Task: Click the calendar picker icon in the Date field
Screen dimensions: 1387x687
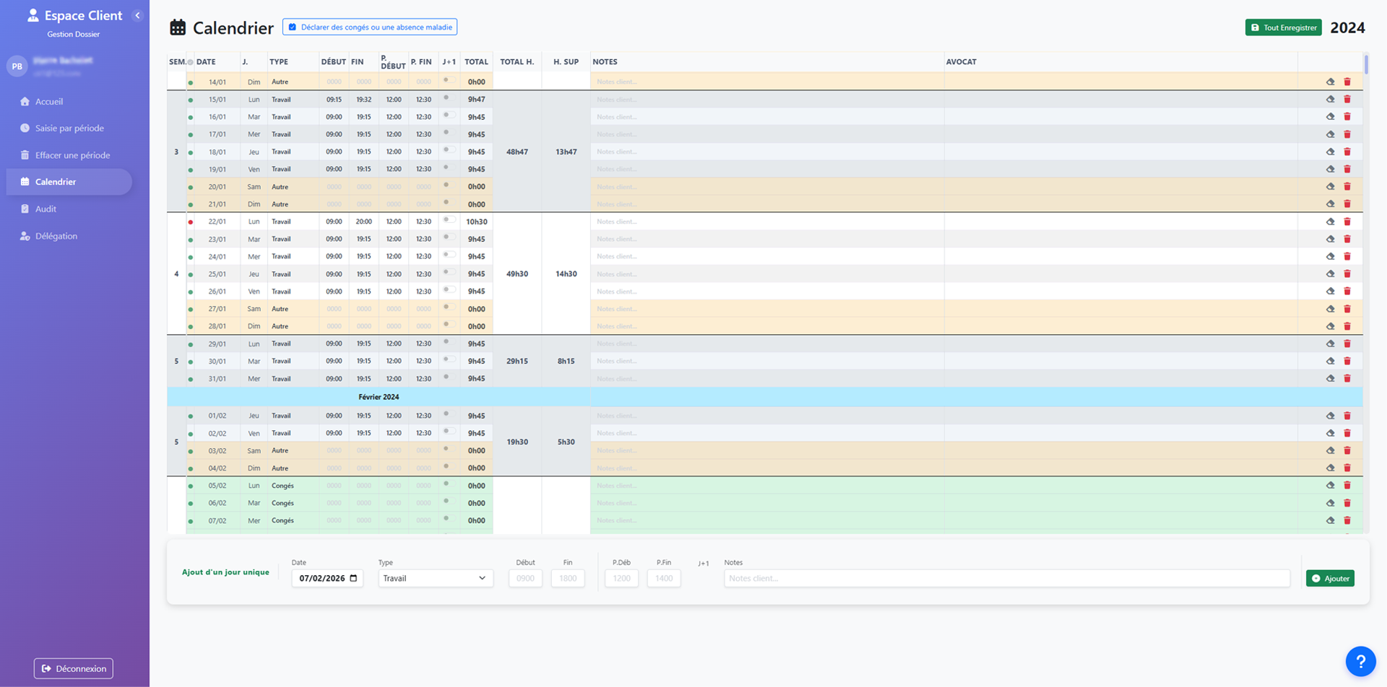Action: pyautogui.click(x=353, y=578)
